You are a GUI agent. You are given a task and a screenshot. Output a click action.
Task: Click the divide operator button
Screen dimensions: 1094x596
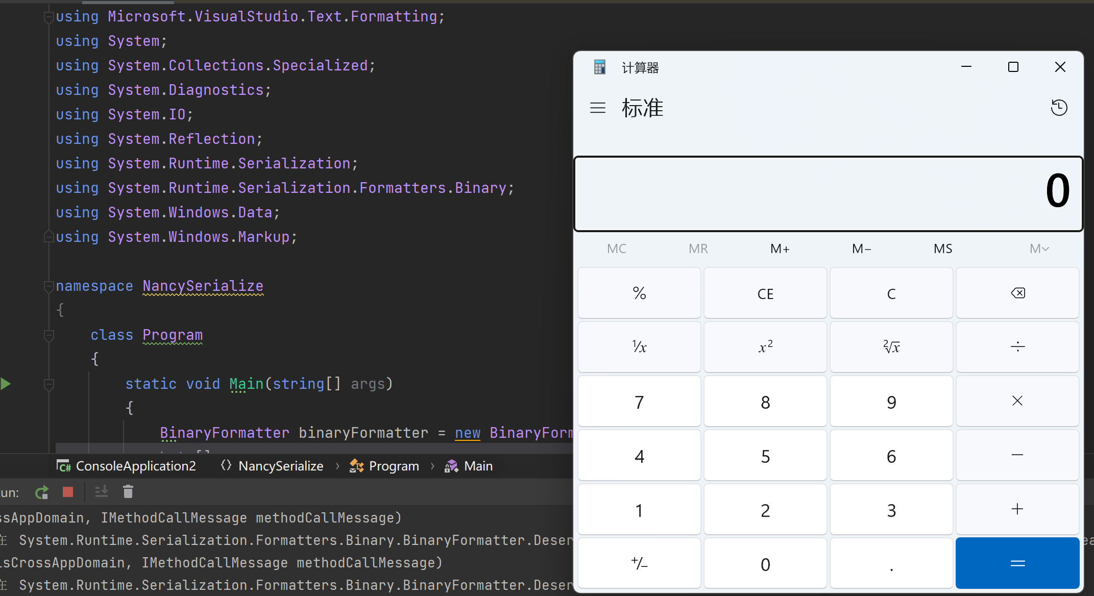click(x=1017, y=347)
